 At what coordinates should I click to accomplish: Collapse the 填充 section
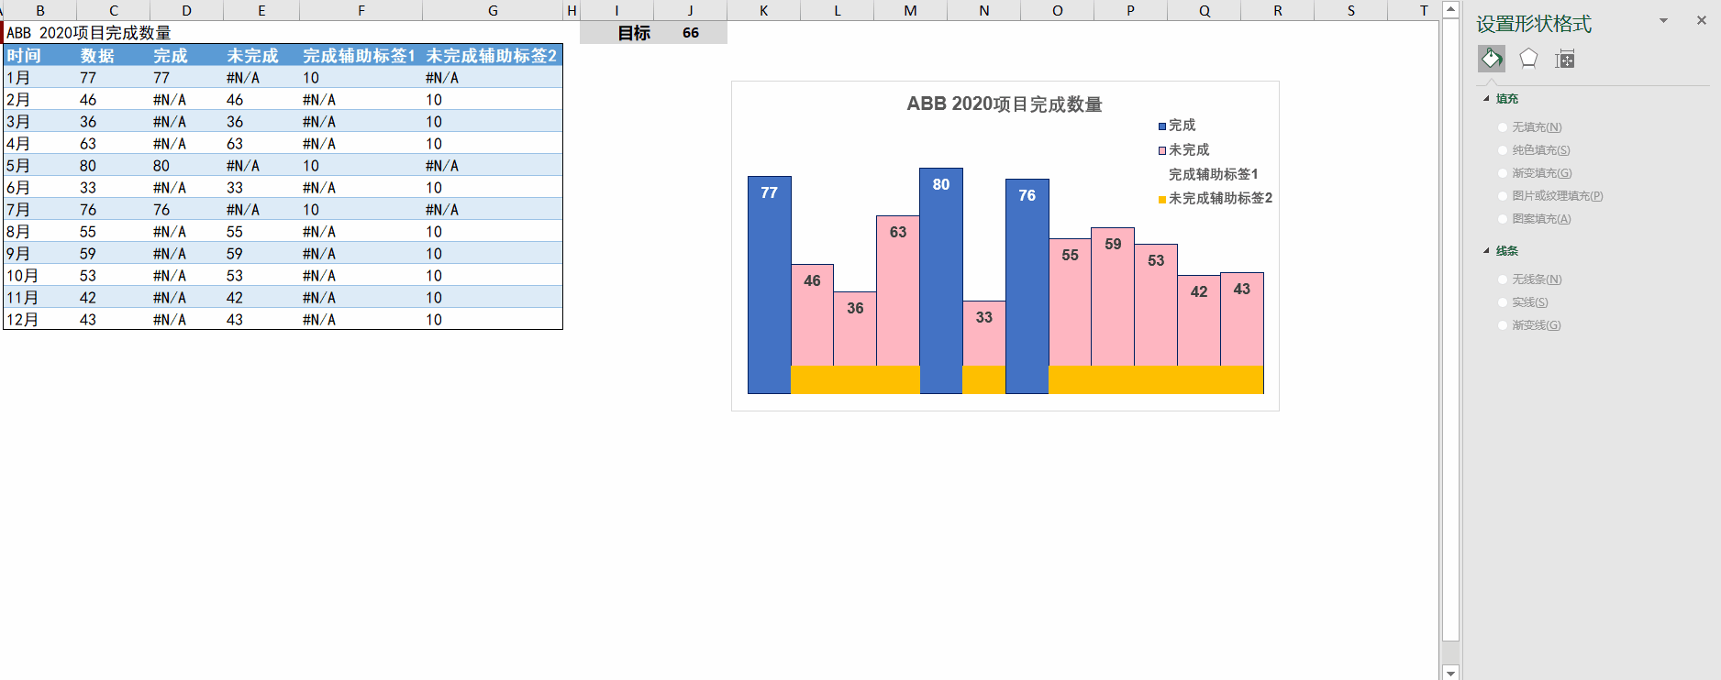click(1487, 99)
